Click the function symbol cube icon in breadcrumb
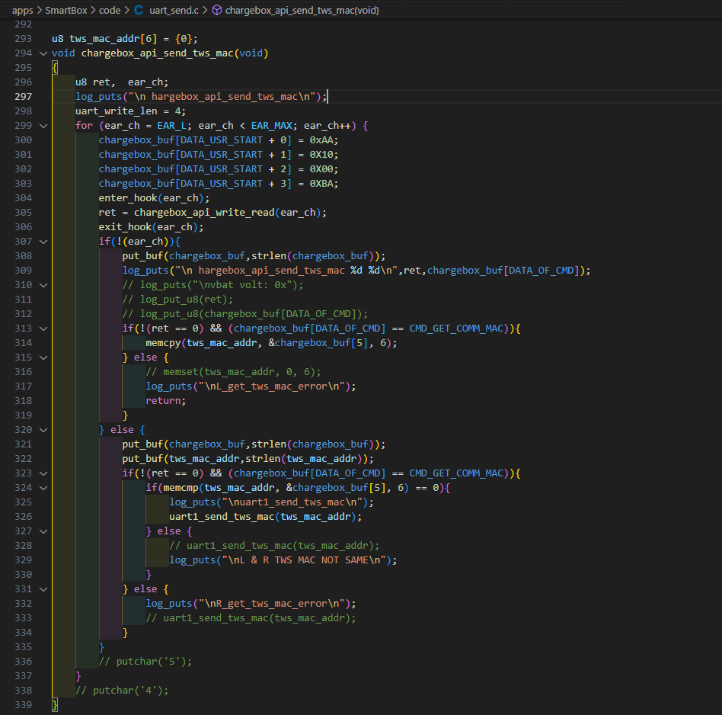 pos(216,10)
